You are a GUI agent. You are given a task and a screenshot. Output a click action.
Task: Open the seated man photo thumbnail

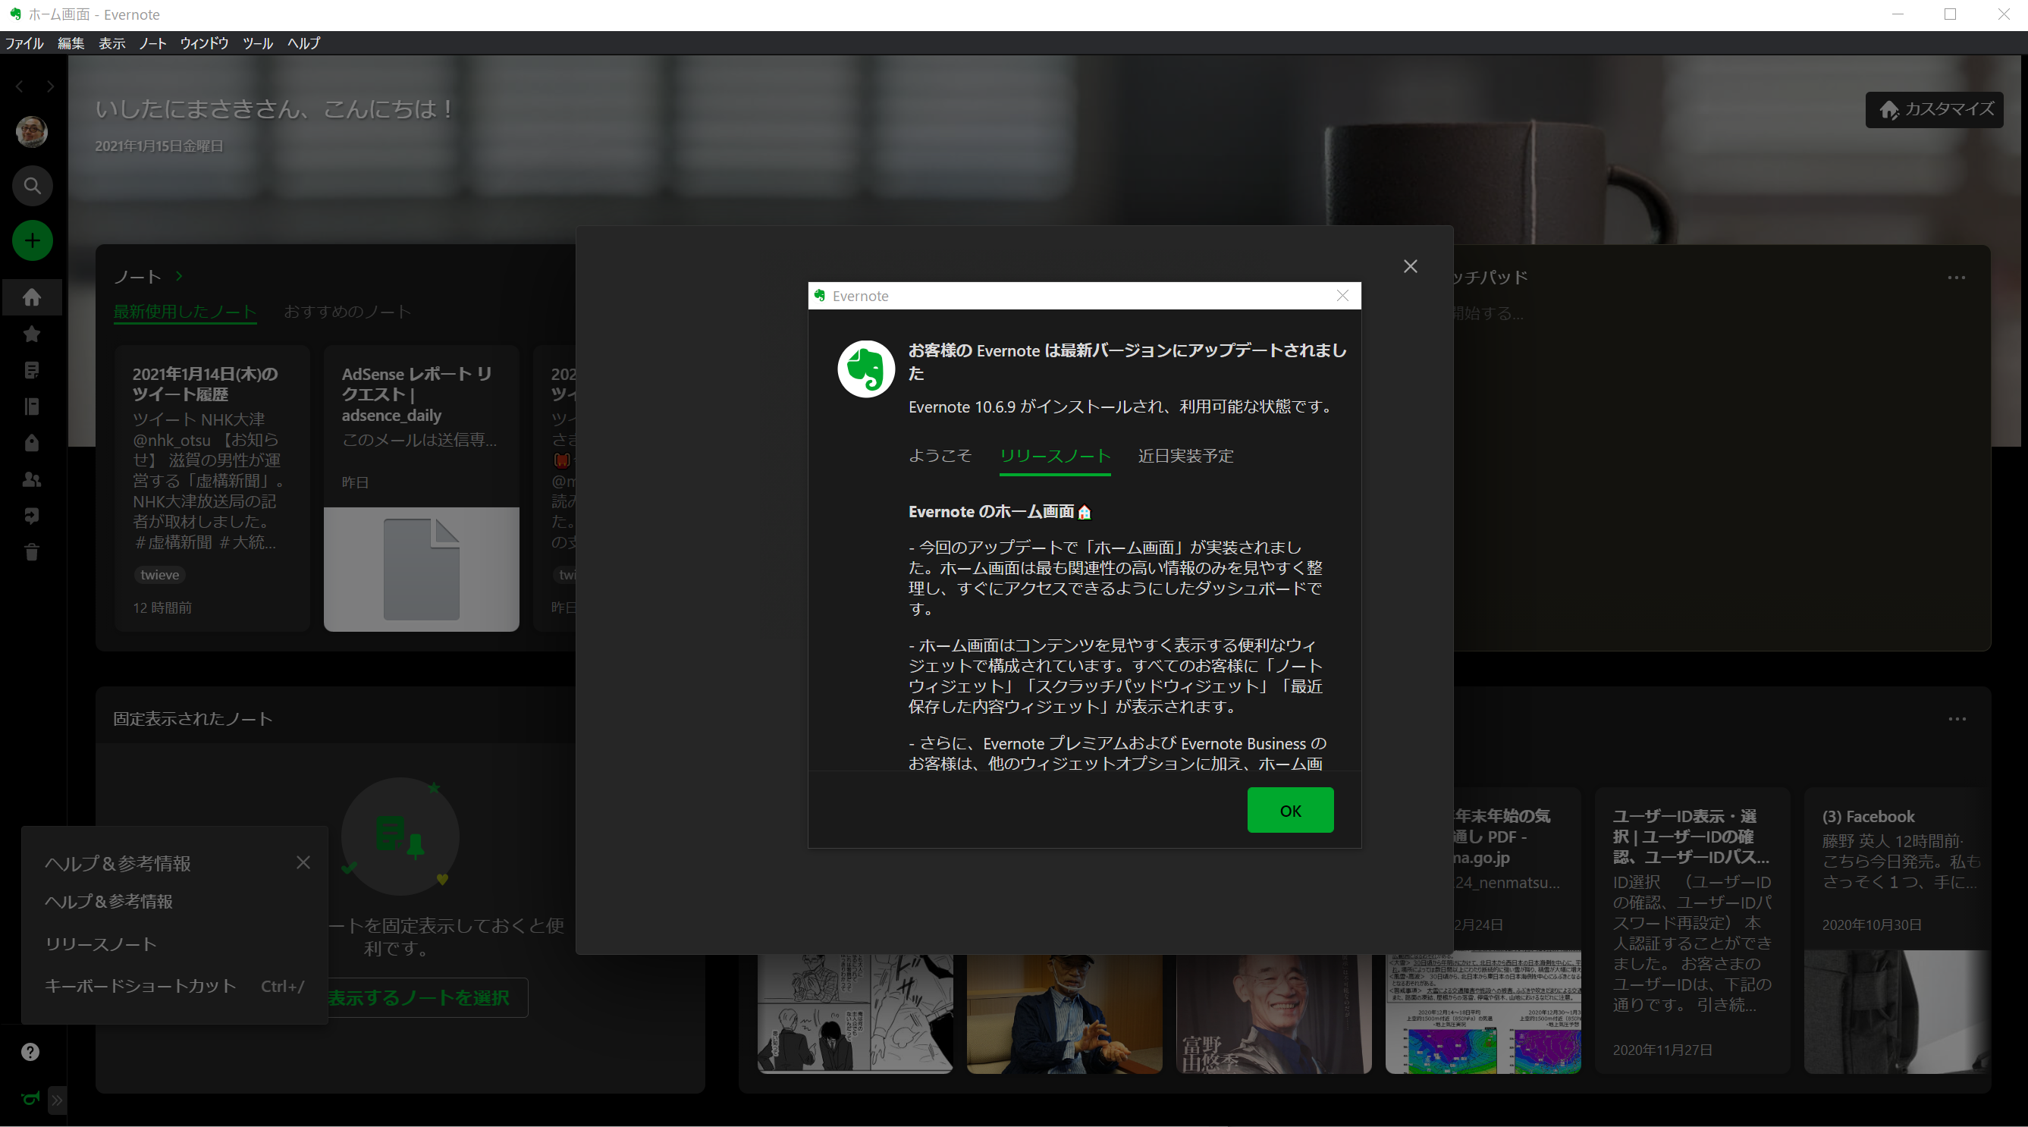coord(1064,1014)
